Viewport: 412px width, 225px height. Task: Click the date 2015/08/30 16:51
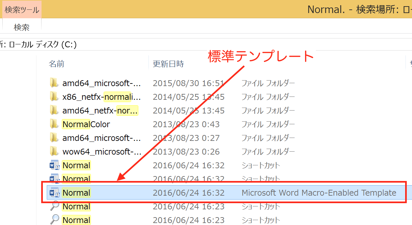pos(189,83)
